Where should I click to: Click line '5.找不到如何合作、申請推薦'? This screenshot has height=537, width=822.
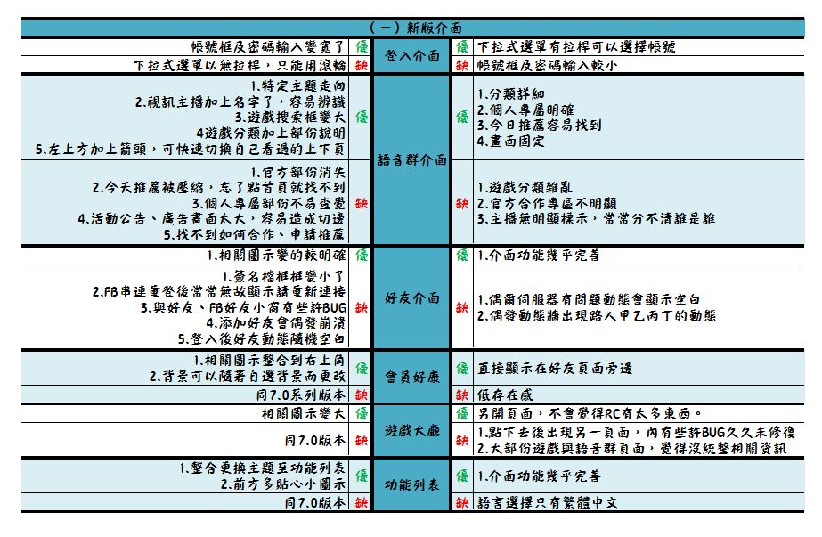pos(254,235)
